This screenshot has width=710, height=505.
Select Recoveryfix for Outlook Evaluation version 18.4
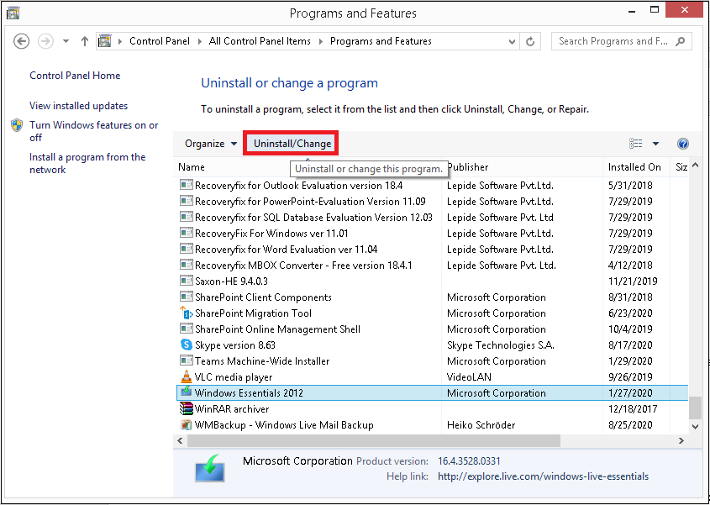point(299,185)
